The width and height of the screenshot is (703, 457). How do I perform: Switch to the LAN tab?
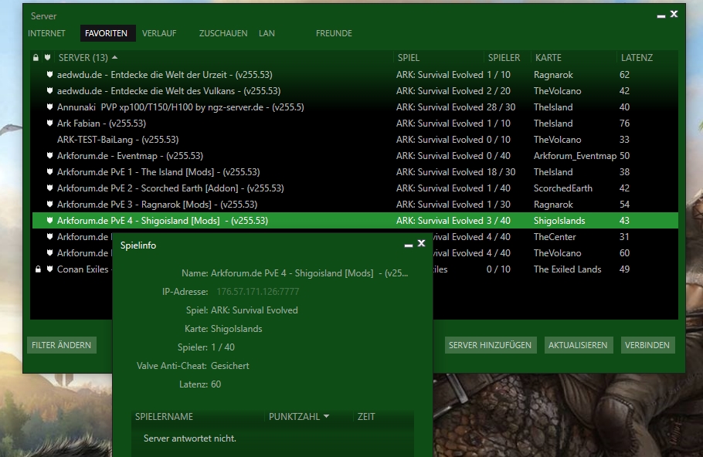pos(267,33)
